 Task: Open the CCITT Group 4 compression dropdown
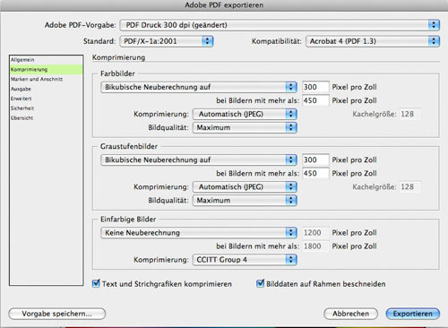click(245, 260)
